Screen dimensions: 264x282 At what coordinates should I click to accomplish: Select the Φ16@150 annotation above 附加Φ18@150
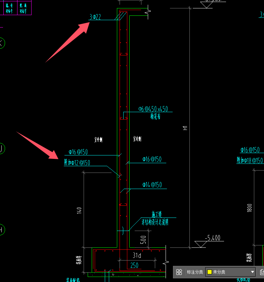tap(250, 150)
